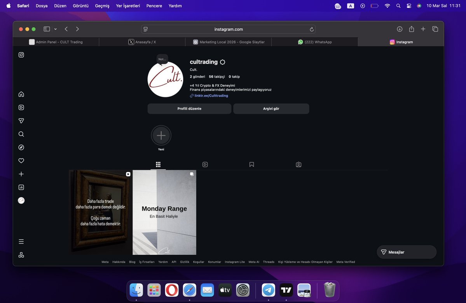This screenshot has height=303, width=466.
Task: Switch to Anasayfa / X tab
Action: click(x=142, y=42)
